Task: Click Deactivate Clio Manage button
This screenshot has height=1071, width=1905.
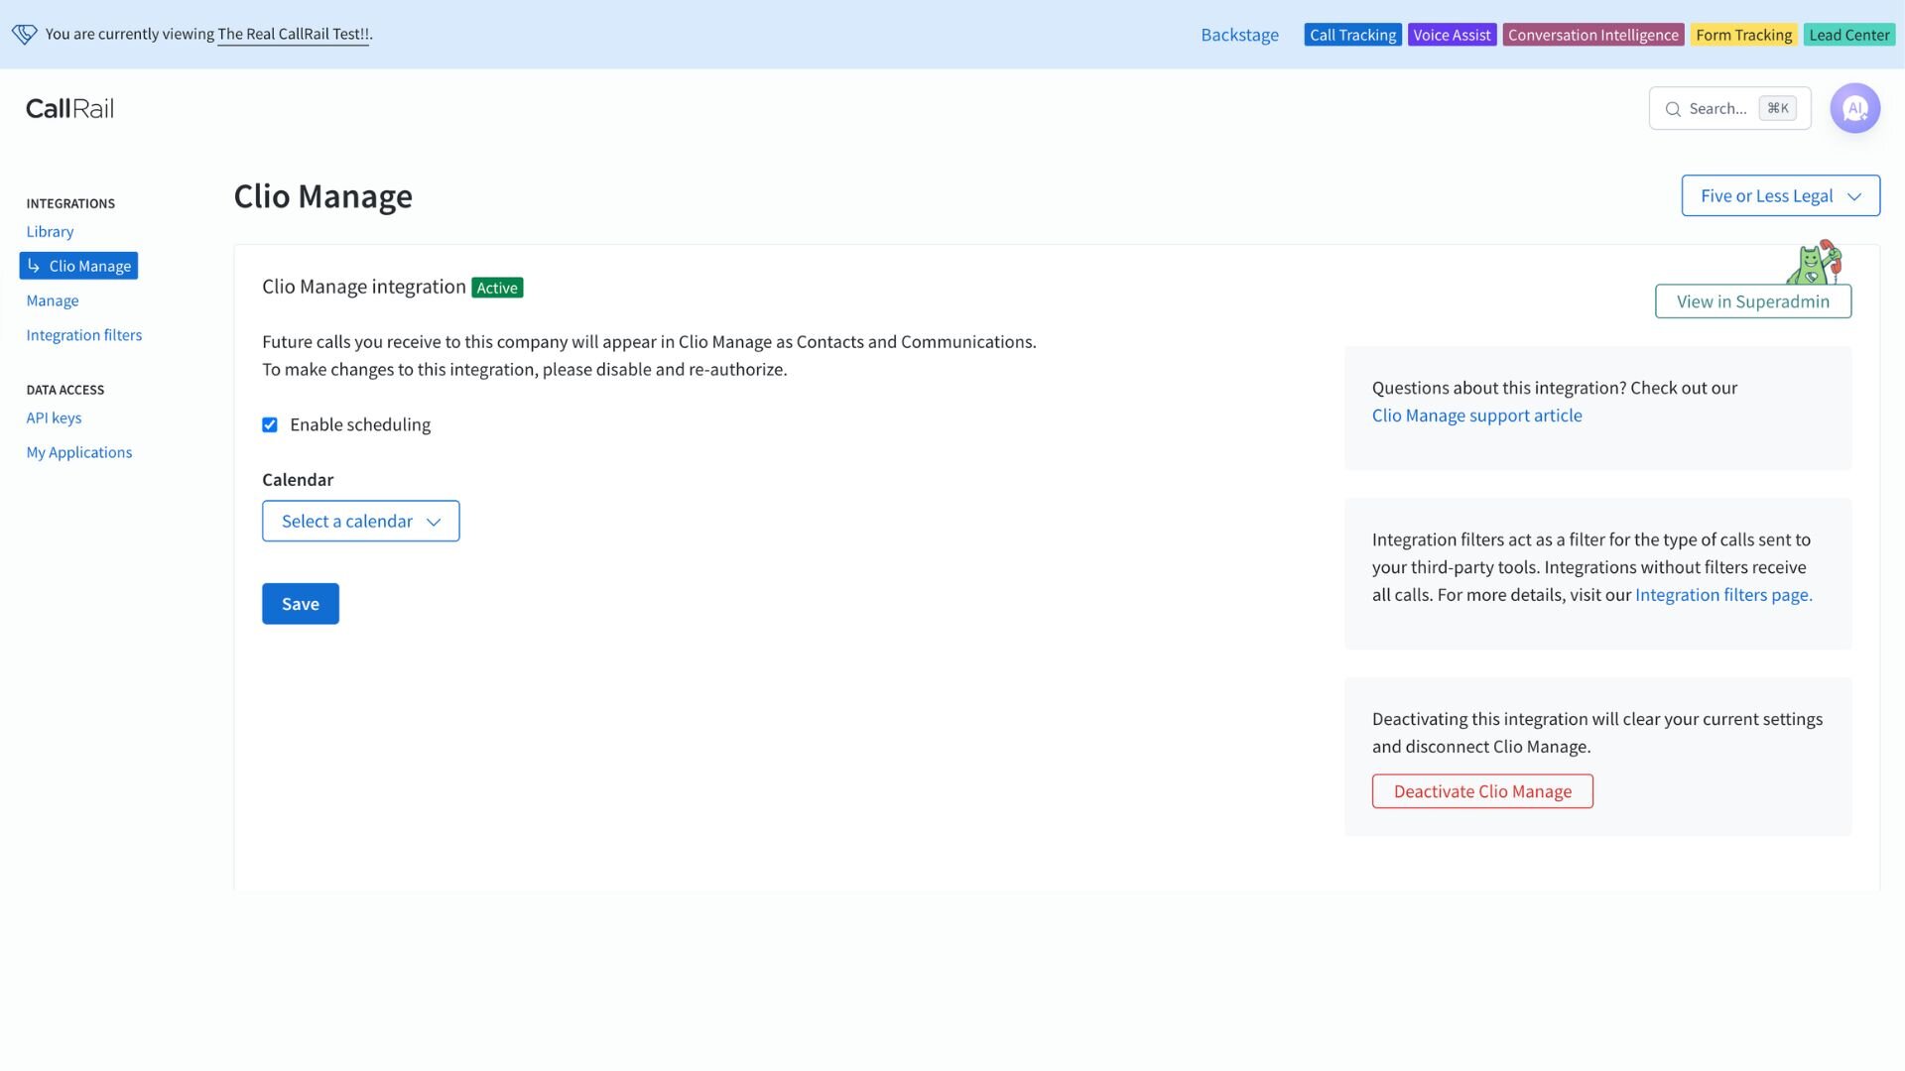Action: [1482, 791]
